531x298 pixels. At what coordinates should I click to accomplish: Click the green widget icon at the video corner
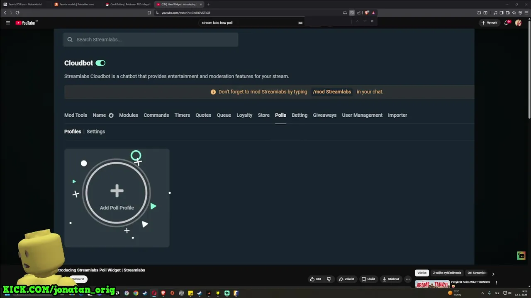(x=521, y=256)
